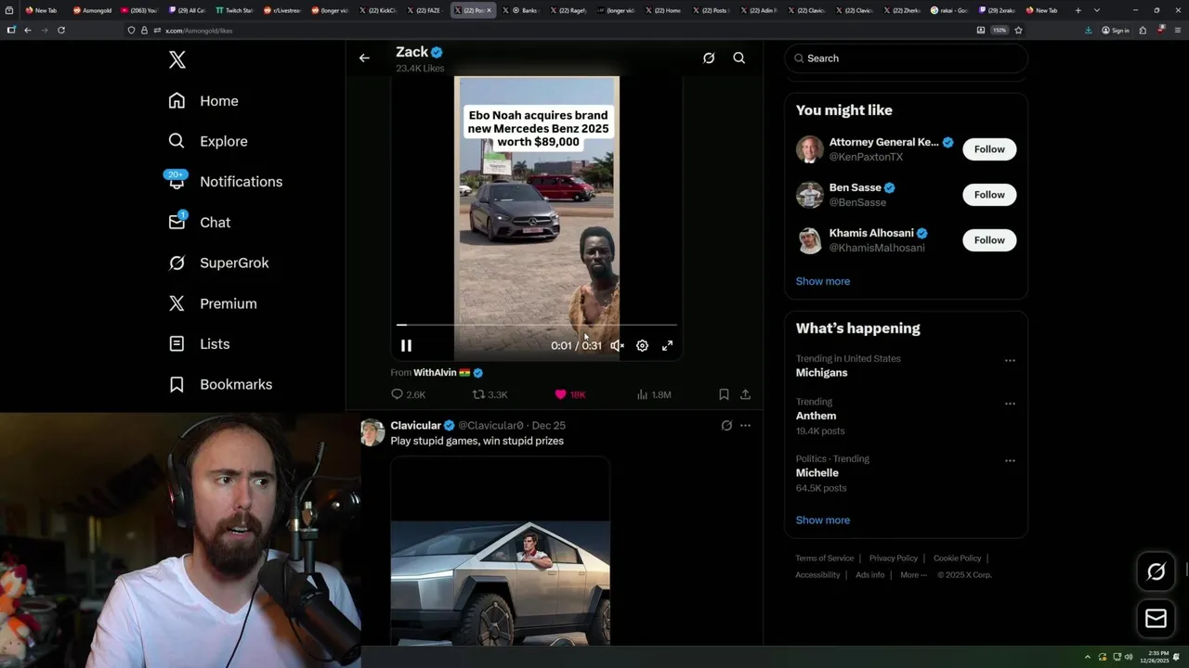1189x668 pixels.
Task: Click the Grok icon on Clavicular's post
Action: [726, 425]
